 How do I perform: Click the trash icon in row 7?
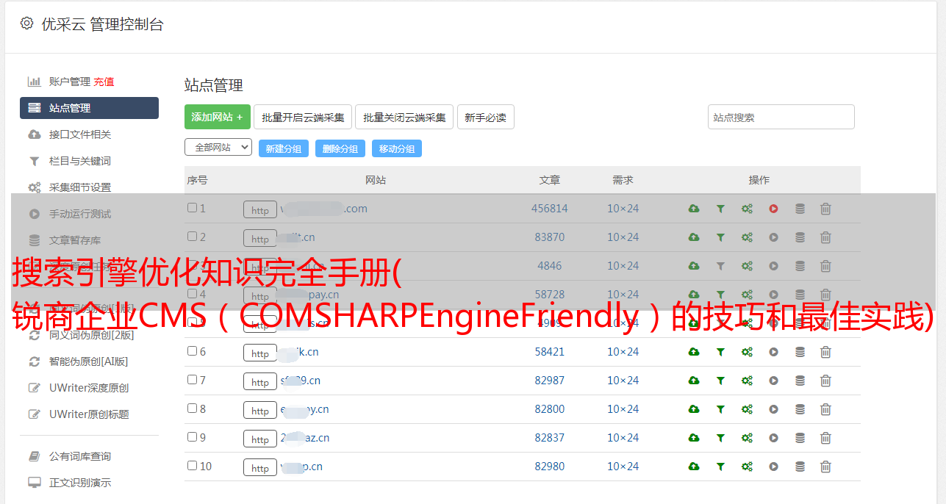coord(825,381)
